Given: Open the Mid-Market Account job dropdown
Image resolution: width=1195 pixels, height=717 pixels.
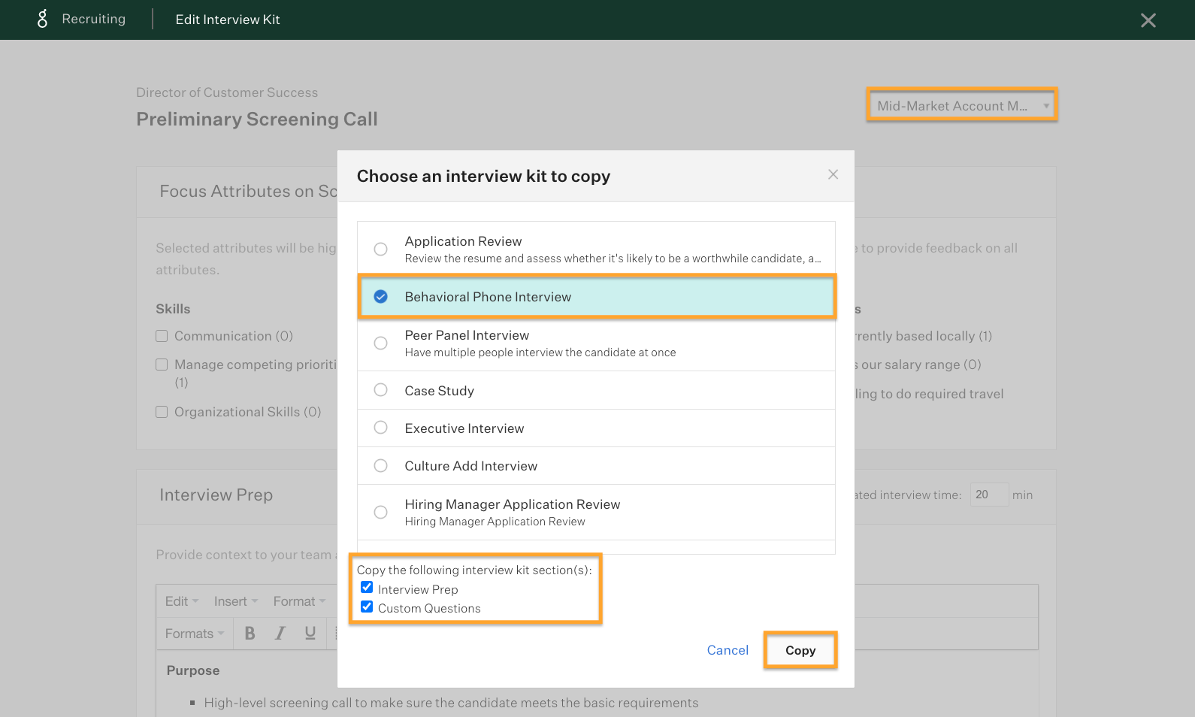Looking at the screenshot, I should [x=962, y=105].
